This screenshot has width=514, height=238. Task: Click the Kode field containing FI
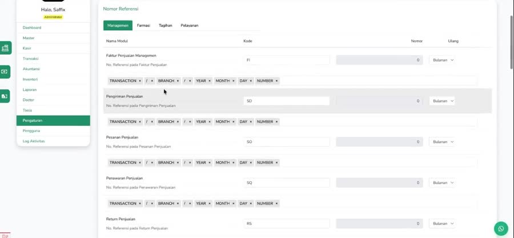(287, 60)
